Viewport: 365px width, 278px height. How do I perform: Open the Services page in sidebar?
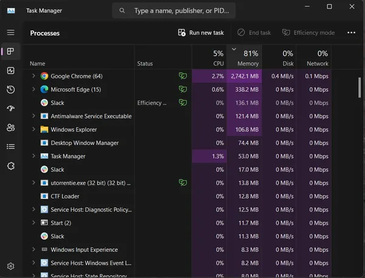click(11, 166)
